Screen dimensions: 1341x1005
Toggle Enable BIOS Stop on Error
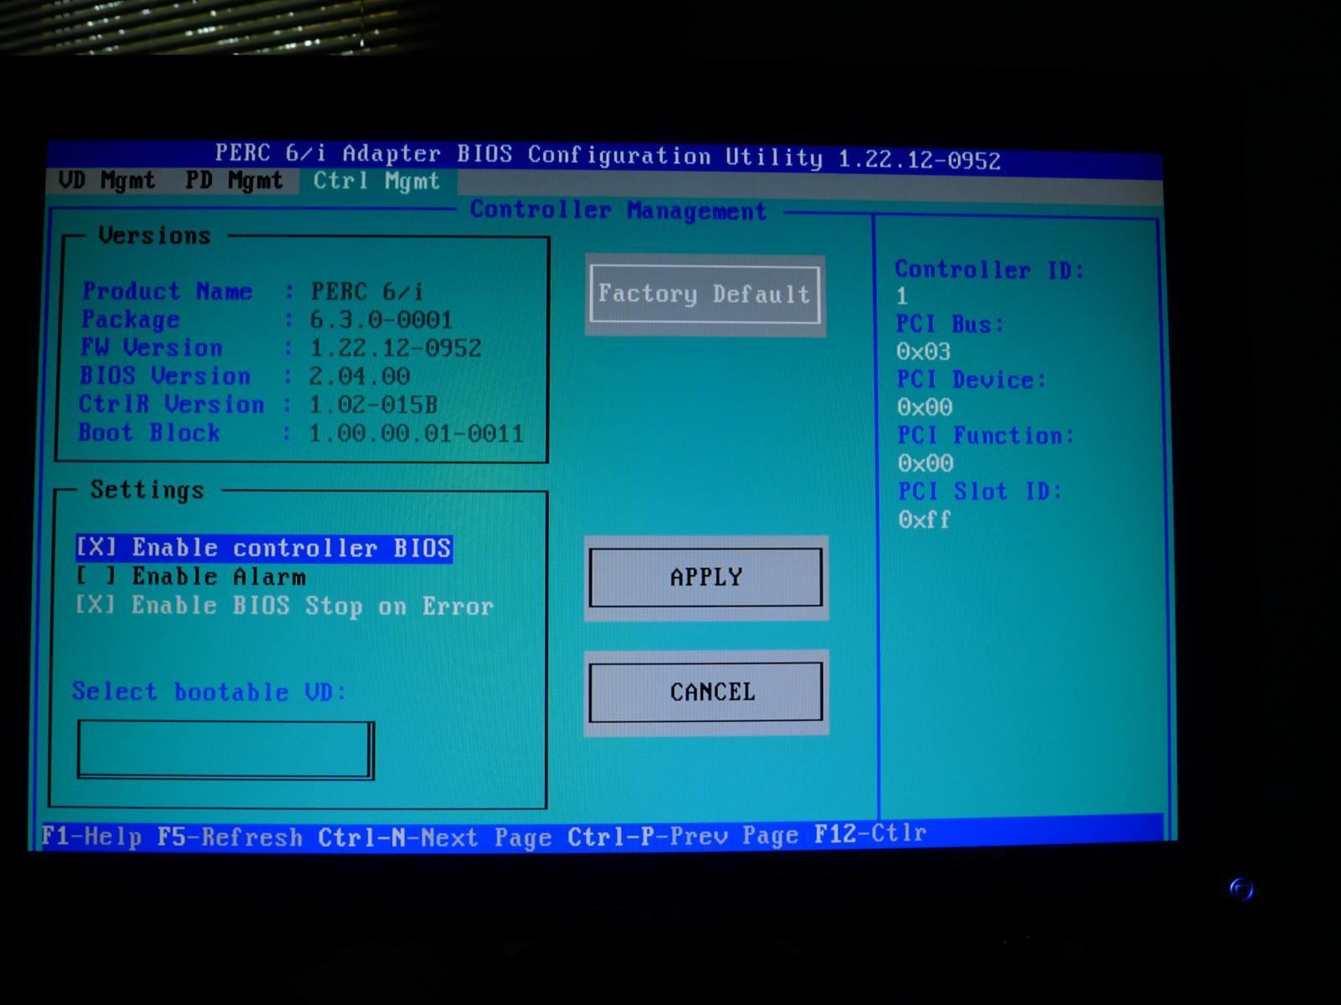(285, 606)
